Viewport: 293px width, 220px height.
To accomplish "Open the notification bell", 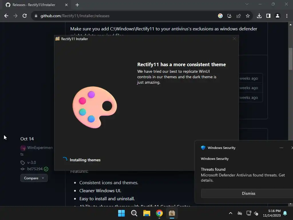I will click(x=285, y=213).
